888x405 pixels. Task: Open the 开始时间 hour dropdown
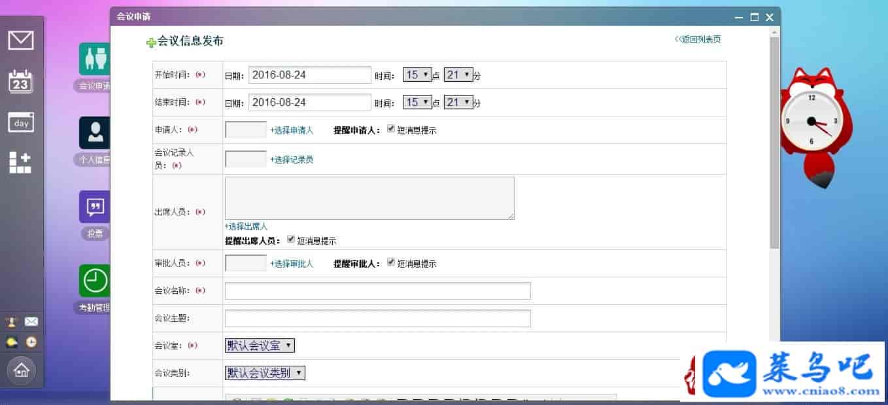click(417, 75)
